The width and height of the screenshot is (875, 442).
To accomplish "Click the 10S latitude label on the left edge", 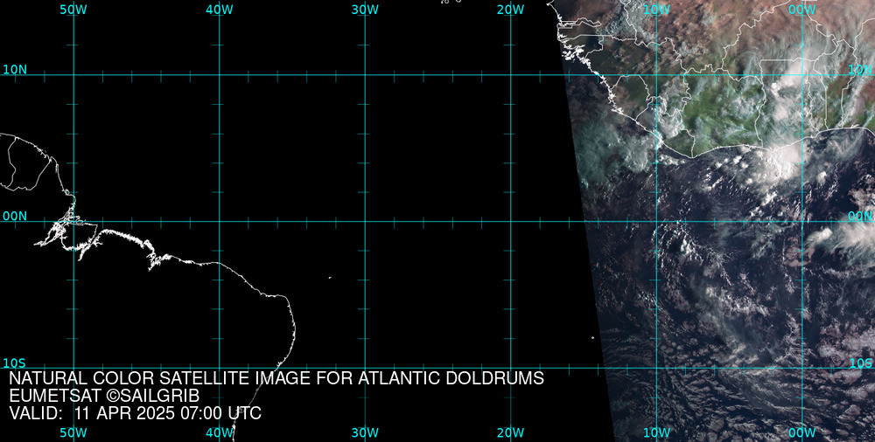I will [14, 363].
